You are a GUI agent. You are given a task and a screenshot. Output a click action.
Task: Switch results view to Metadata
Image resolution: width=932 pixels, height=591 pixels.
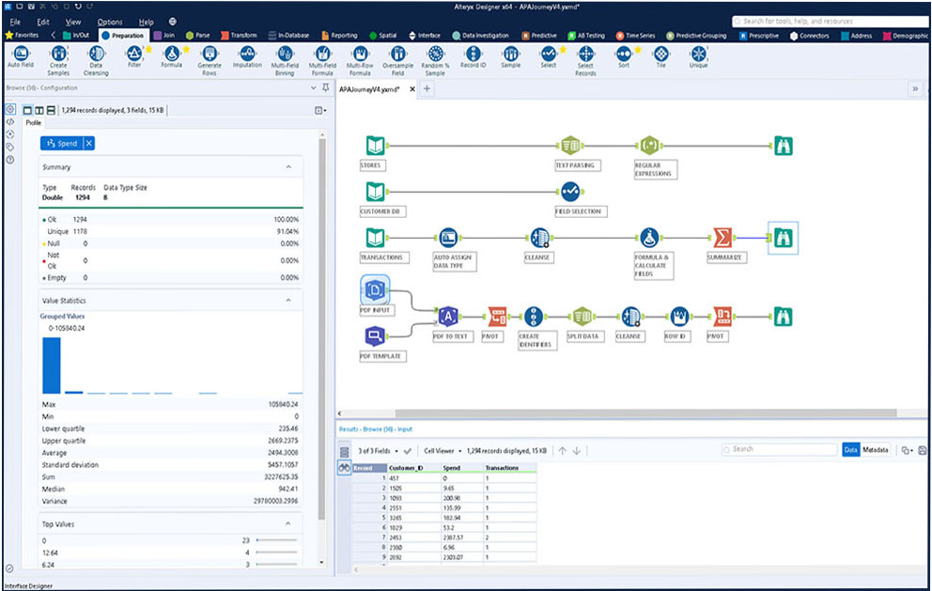[876, 449]
